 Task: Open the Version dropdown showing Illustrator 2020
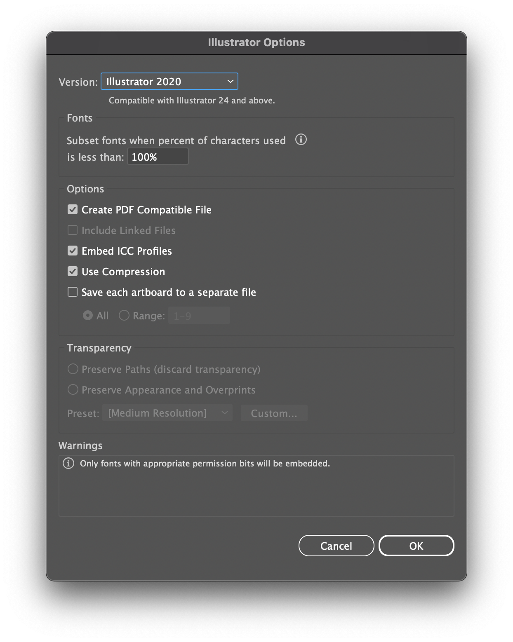click(169, 82)
